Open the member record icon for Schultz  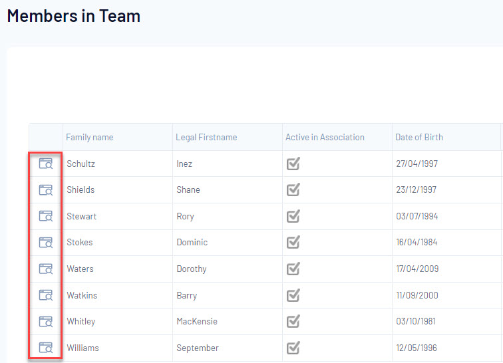[x=45, y=164]
